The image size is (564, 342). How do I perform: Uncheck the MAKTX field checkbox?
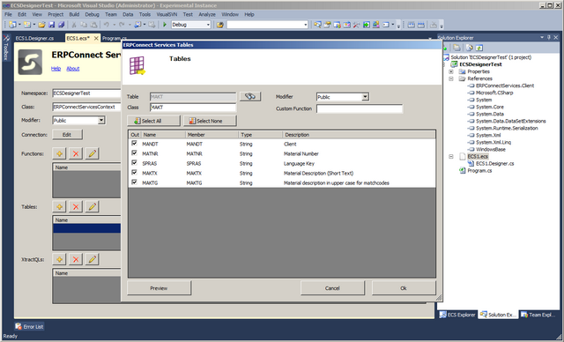pos(134,172)
